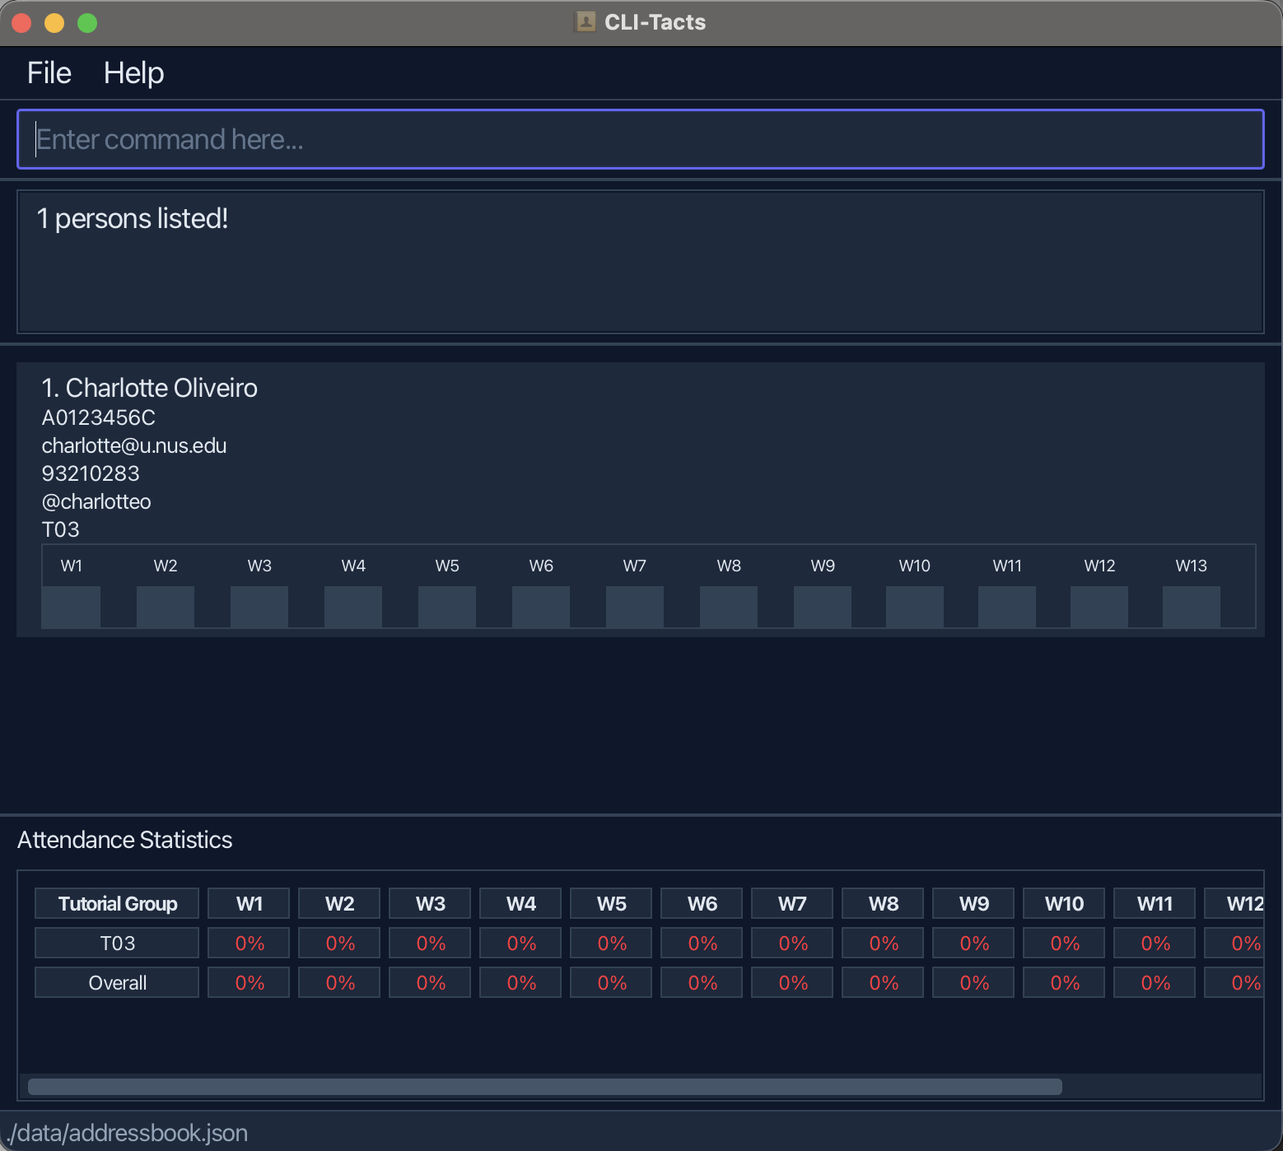This screenshot has height=1151, width=1283.
Task: Click the command input field
Action: pos(641,139)
